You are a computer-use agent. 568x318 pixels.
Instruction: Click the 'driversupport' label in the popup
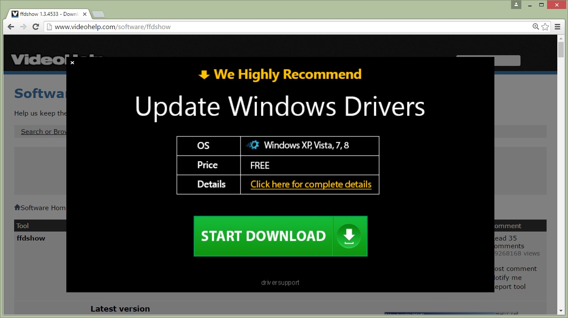click(x=280, y=282)
